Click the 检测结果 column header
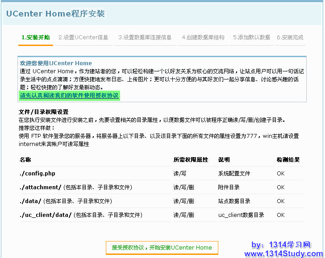This screenshot has width=325, height=258. (x=288, y=159)
